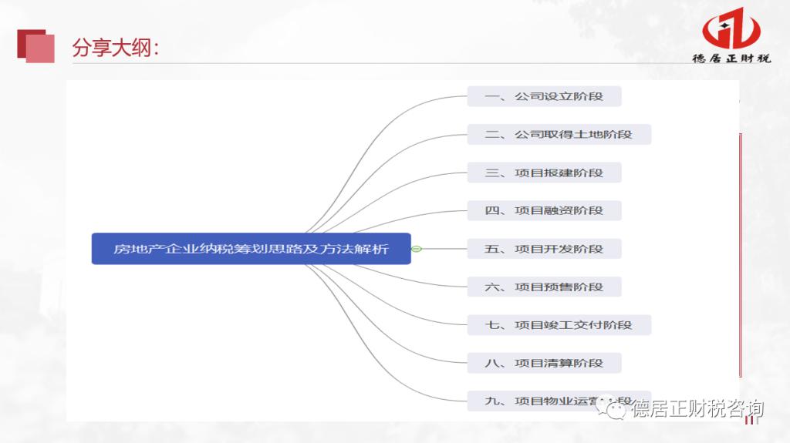Click the red 德居正财税 logo emblem
The width and height of the screenshot is (790, 443).
[731, 29]
